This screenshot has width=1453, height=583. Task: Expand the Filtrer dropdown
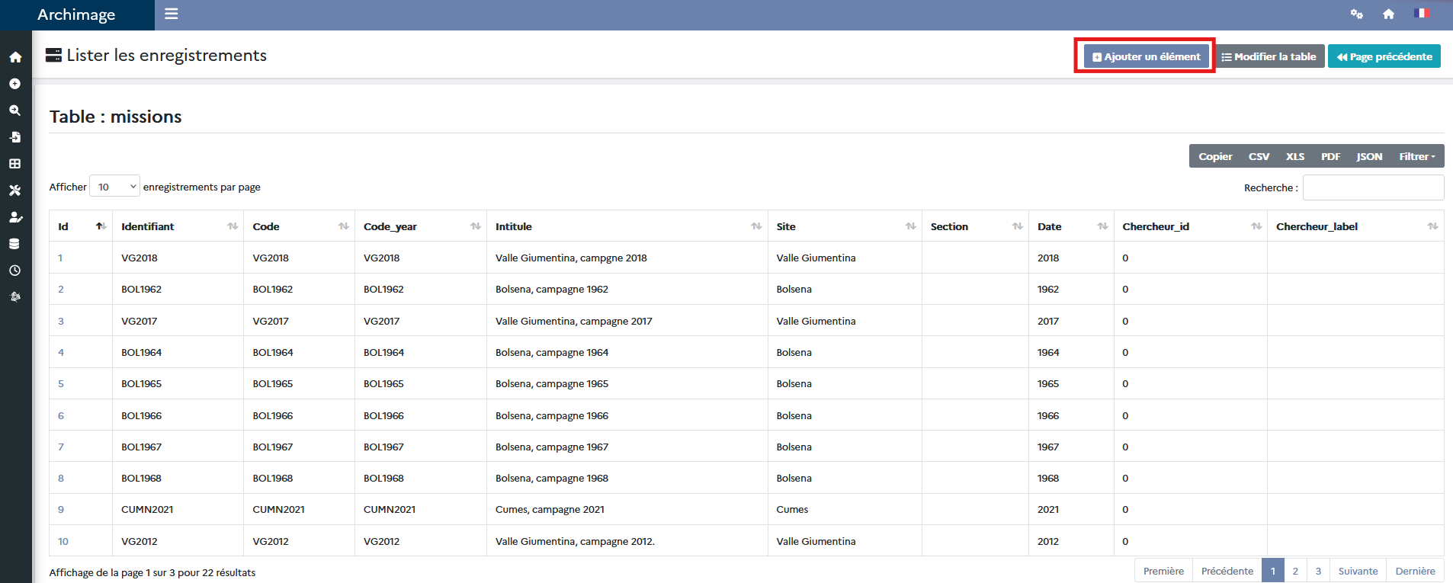pyautogui.click(x=1416, y=156)
